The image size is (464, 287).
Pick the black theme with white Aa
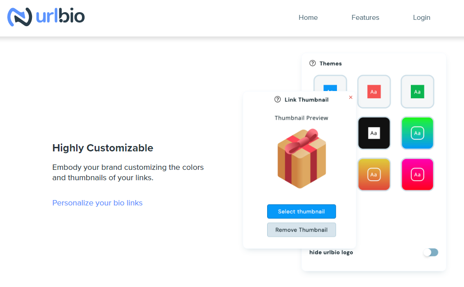(374, 133)
